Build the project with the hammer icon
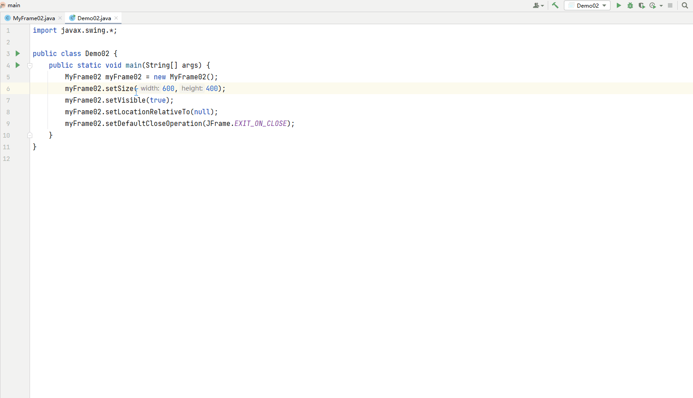This screenshot has height=398, width=693. click(x=555, y=5)
